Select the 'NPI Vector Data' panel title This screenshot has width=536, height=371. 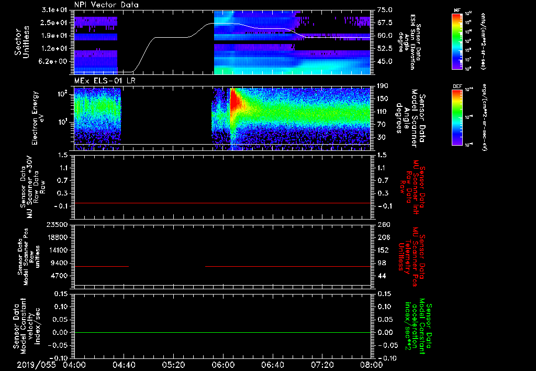click(107, 5)
